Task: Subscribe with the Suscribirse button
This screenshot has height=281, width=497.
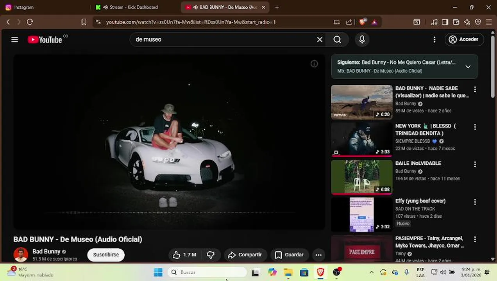Action: click(106, 255)
